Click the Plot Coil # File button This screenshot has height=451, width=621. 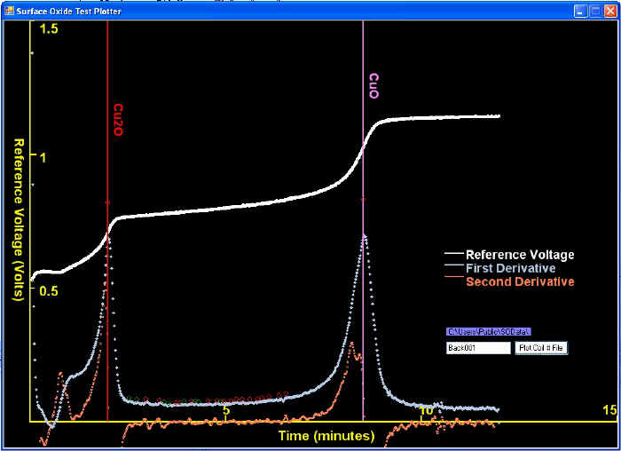pyautogui.click(x=540, y=348)
